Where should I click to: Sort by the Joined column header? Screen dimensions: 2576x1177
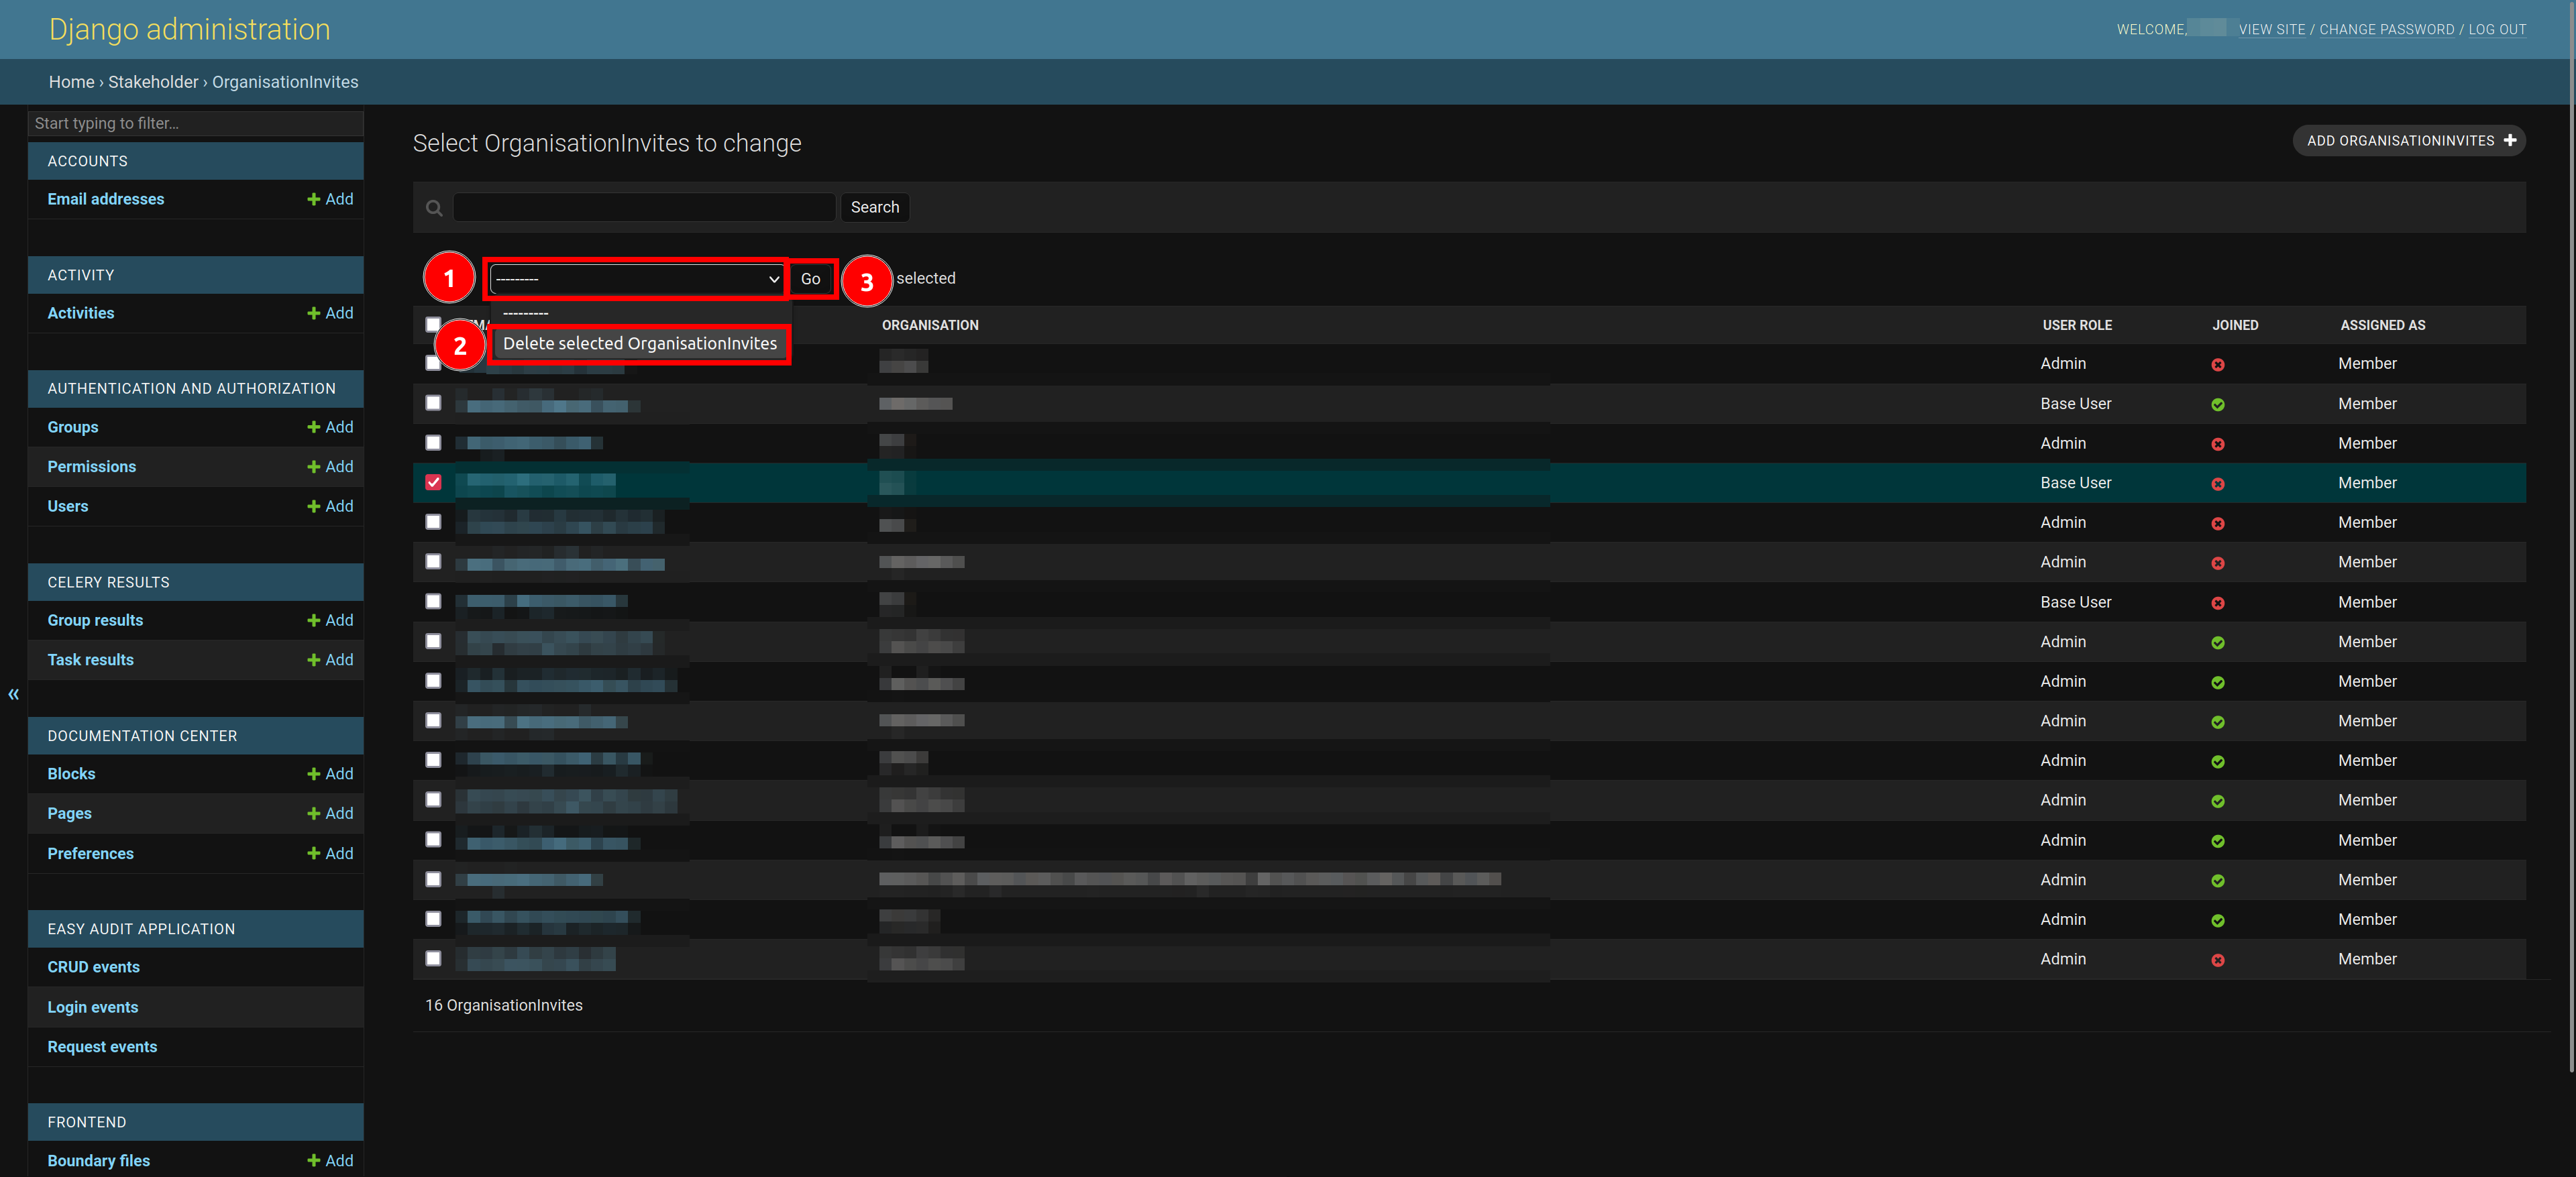click(2235, 325)
